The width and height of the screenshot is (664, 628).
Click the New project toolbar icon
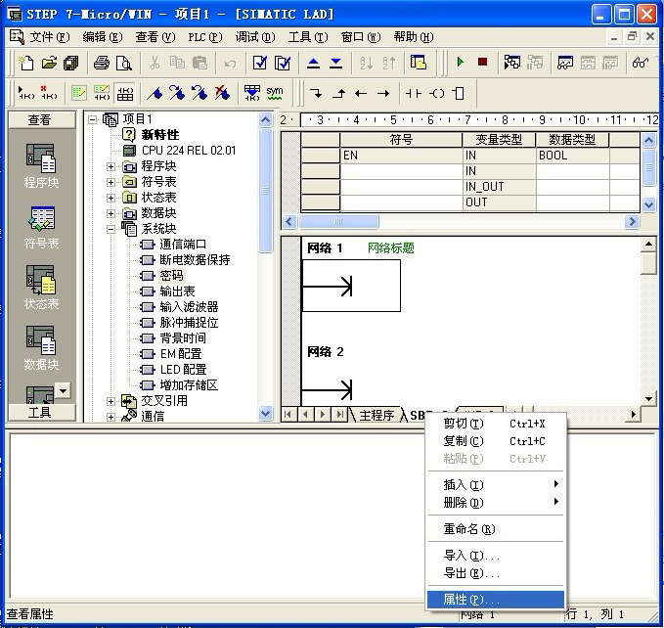[26, 64]
